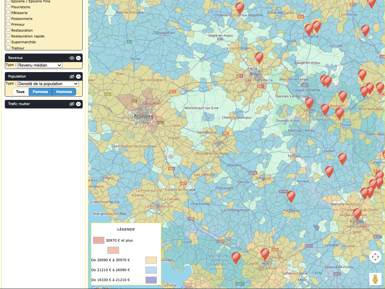Screen dimensions: 385x289
Task: Click bakery marker near Le Lude
Action: click(x=365, y=30)
